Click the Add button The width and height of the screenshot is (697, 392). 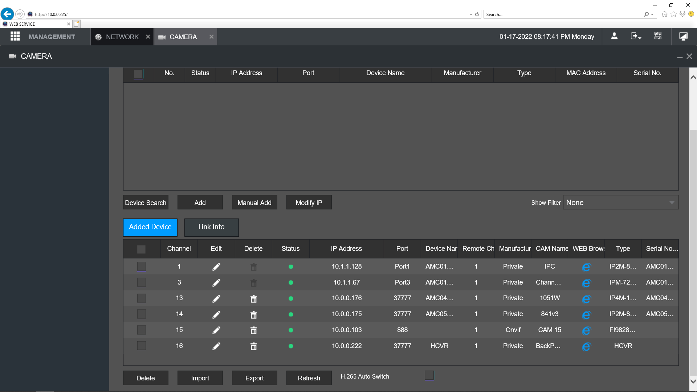tap(200, 203)
